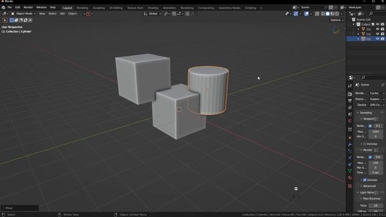Open the outliner filter dropdown

361,14
